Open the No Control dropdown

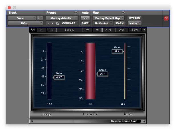(103, 23)
